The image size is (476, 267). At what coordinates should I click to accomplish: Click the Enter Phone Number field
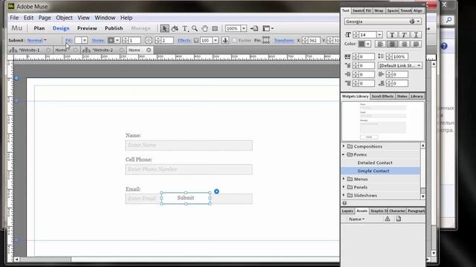[189, 170]
